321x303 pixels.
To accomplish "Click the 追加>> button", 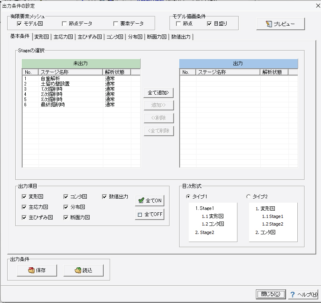I will pyautogui.click(x=159, y=105).
